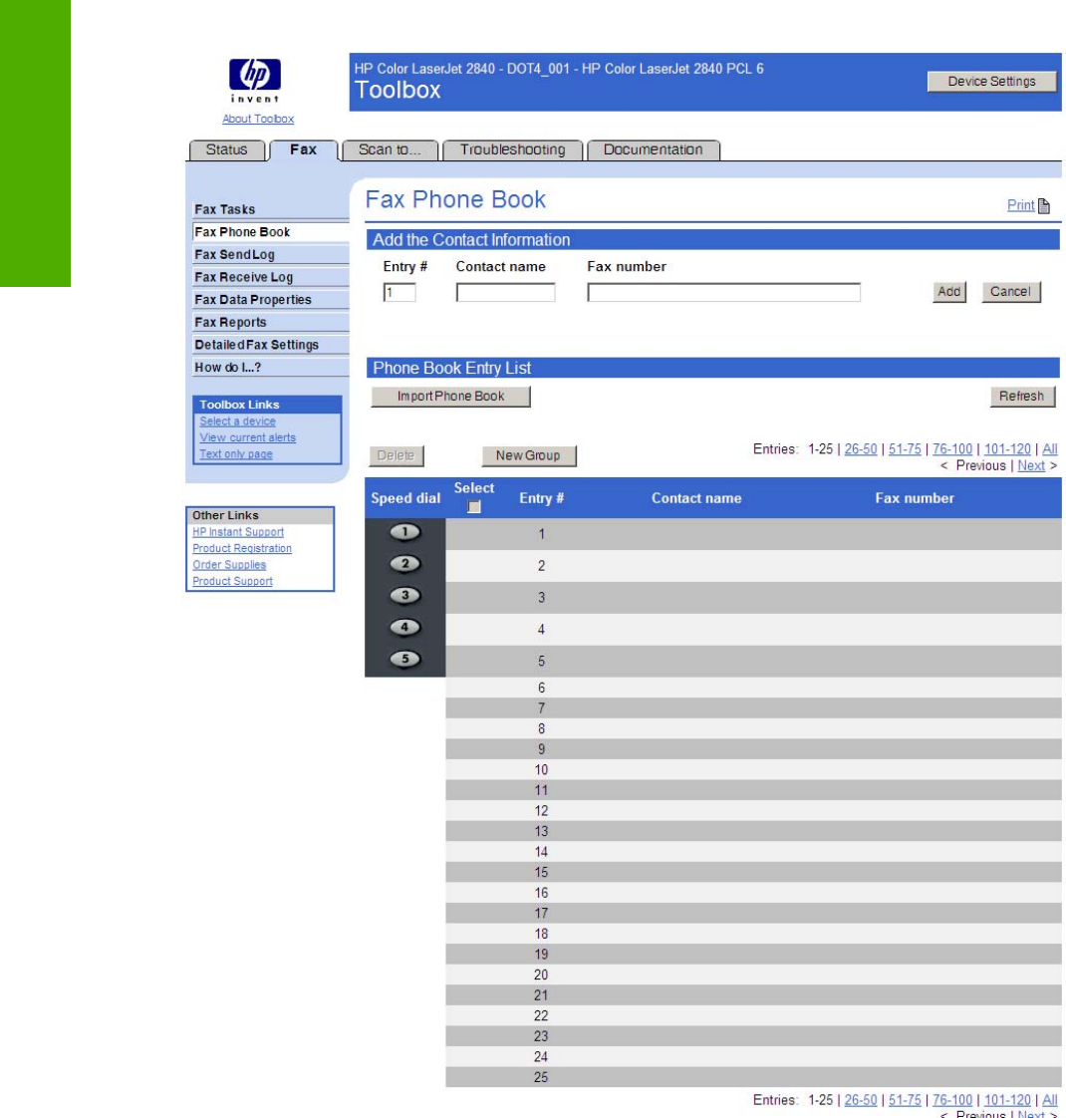
Task: Click the HP invent logo
Action: [255, 80]
